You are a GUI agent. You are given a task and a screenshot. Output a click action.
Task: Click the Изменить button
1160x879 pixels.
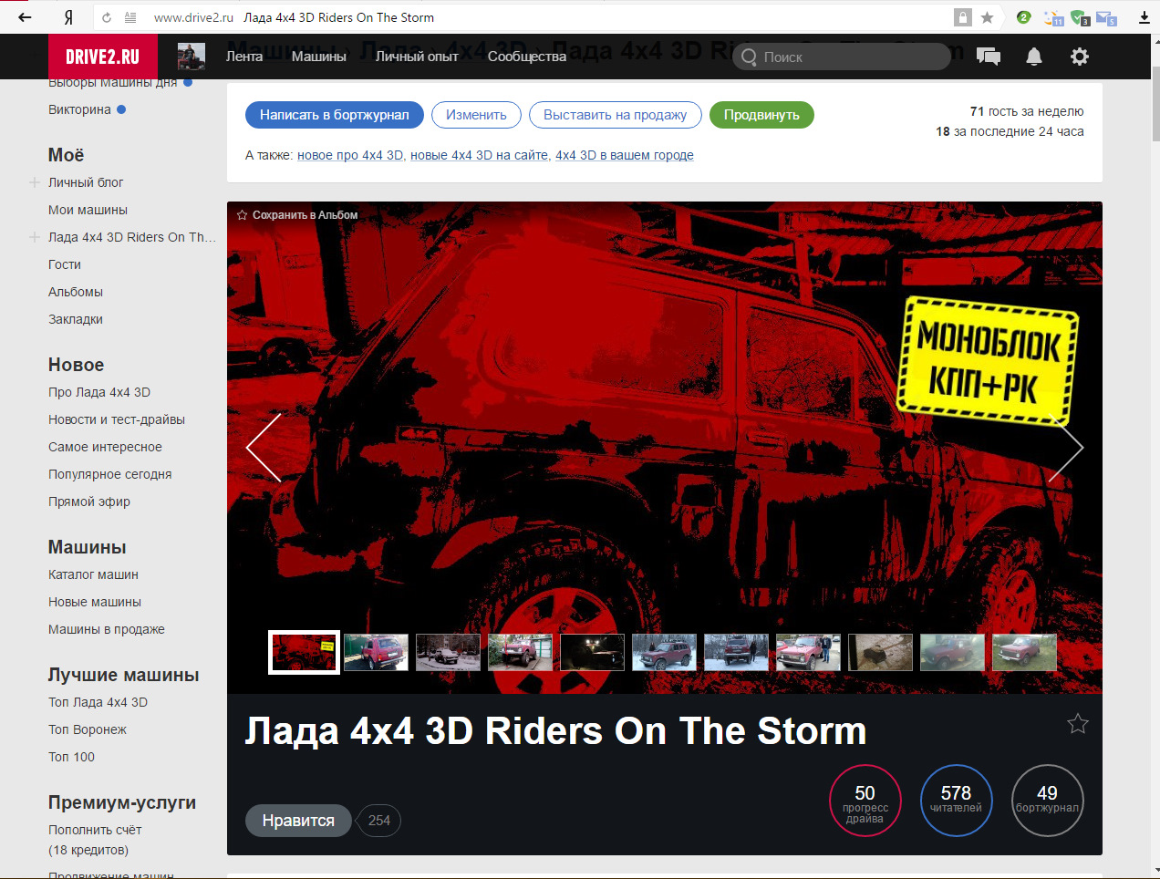476,115
